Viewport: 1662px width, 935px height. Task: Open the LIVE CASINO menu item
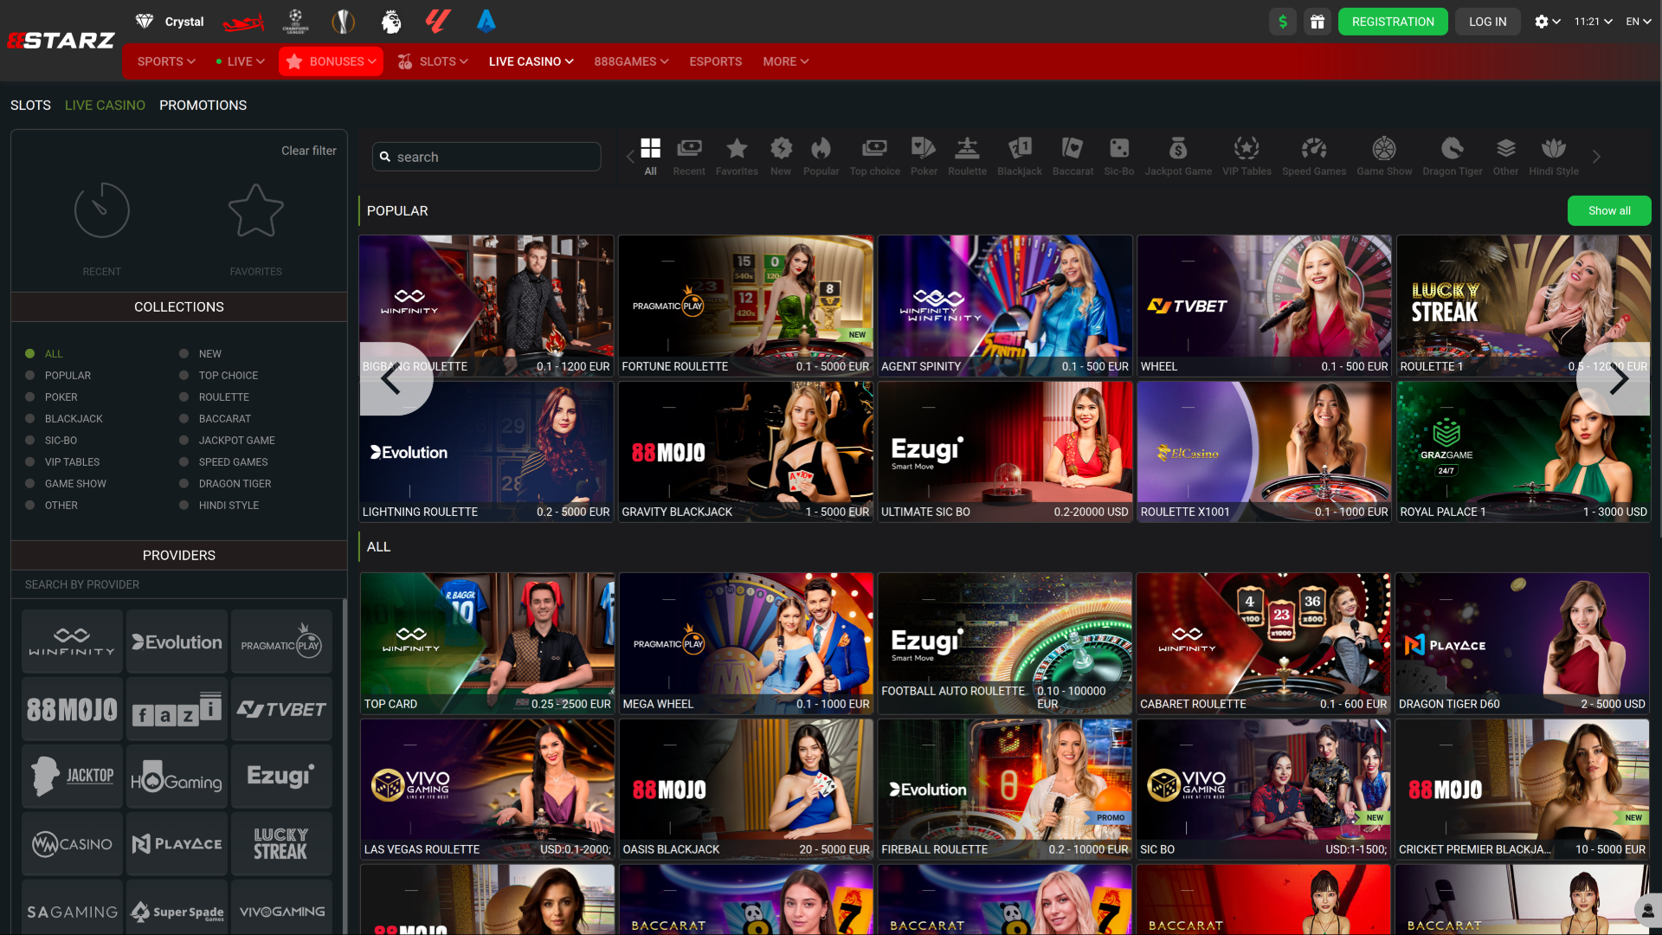pyautogui.click(x=530, y=61)
